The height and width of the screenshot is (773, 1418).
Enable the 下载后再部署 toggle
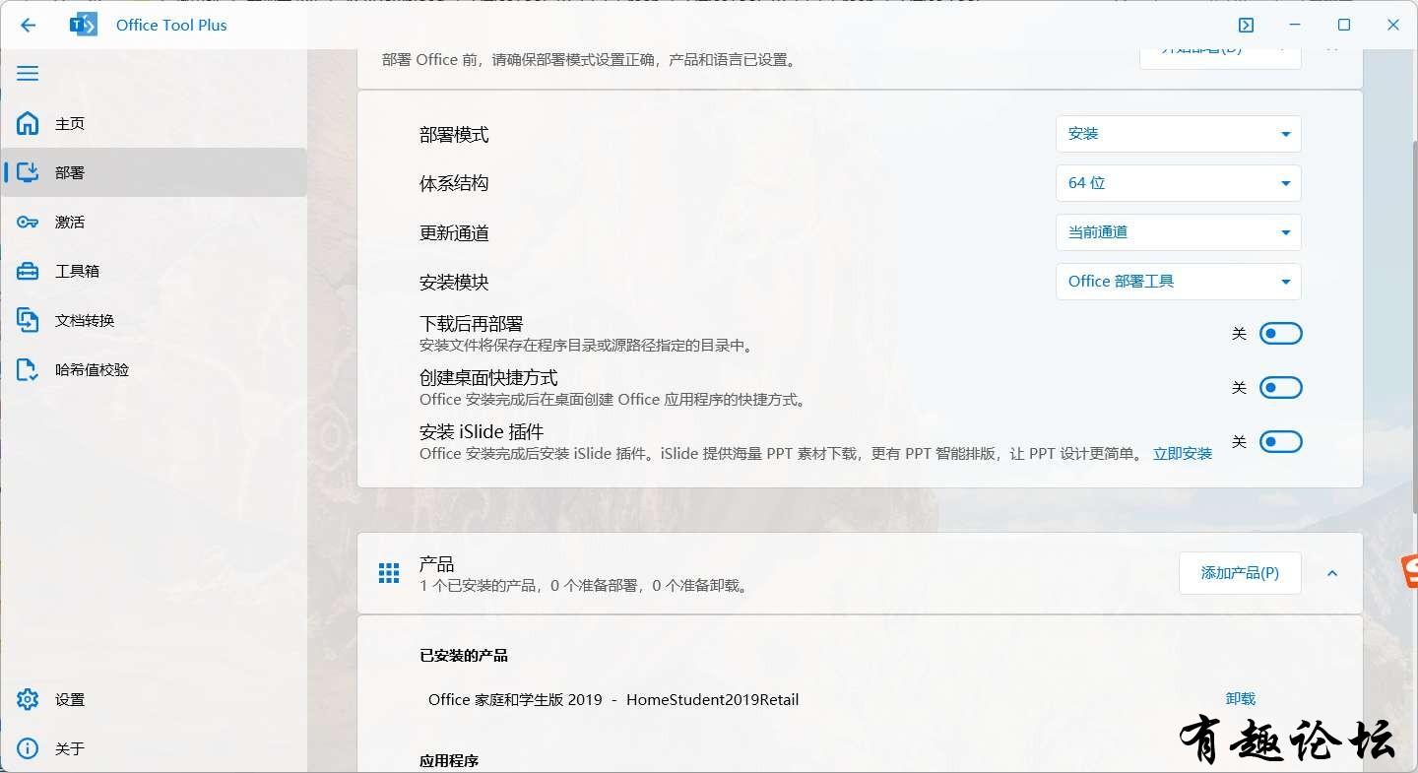1280,334
